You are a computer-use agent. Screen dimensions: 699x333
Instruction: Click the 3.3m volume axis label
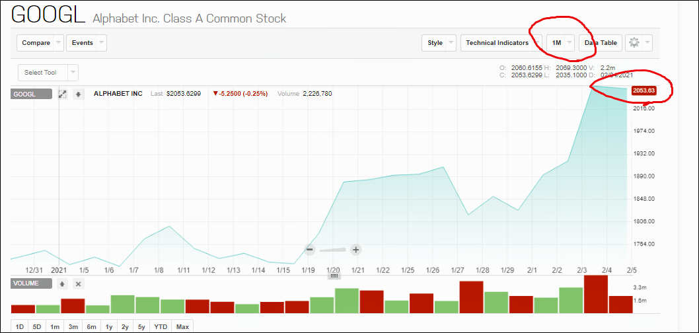click(x=641, y=287)
